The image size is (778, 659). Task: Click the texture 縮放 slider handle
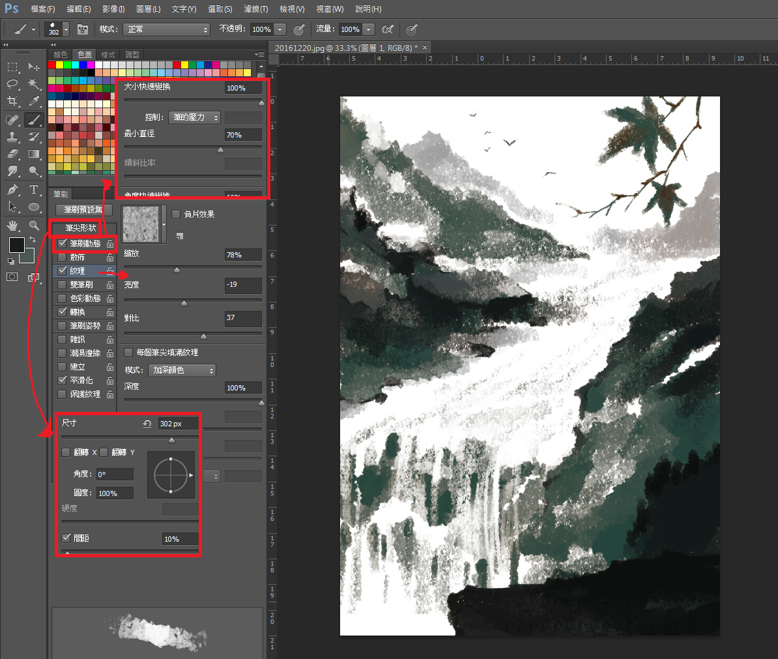(x=177, y=270)
